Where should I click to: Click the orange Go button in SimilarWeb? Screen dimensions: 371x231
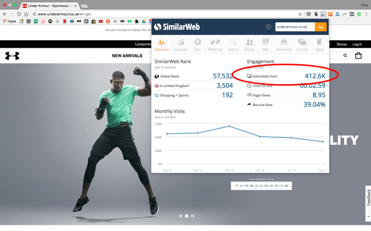click(x=320, y=27)
